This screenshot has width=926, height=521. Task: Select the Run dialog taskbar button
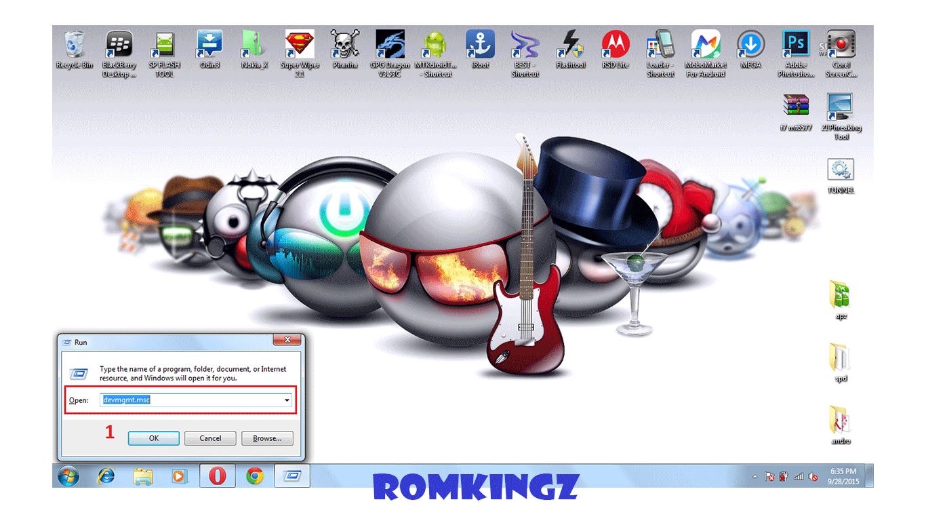click(292, 476)
